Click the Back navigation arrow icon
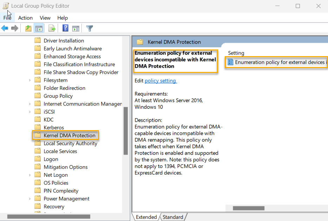This screenshot has height=221, width=328. (x=5, y=28)
